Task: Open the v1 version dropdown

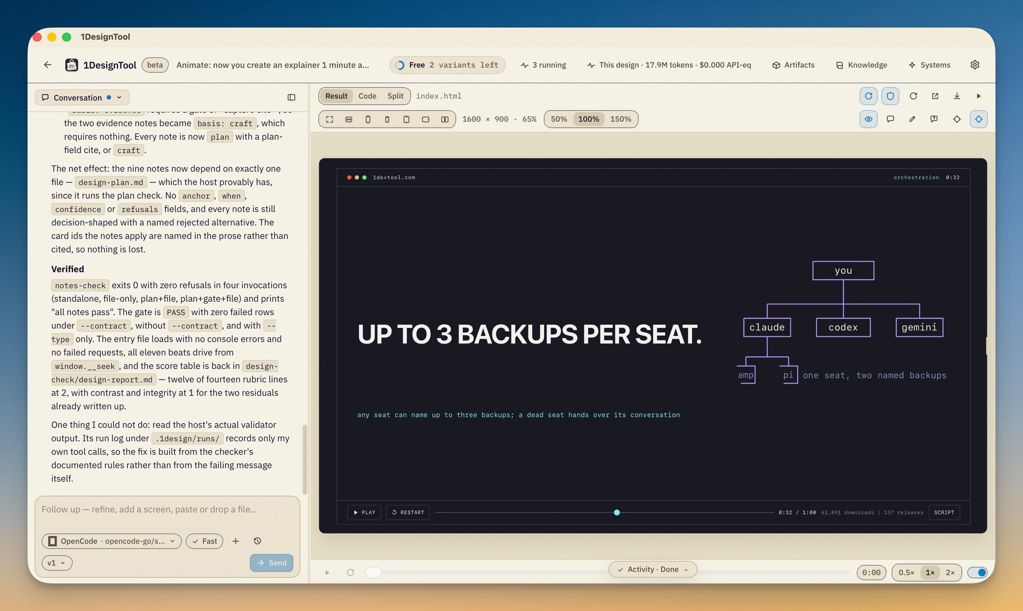Action: coord(57,563)
